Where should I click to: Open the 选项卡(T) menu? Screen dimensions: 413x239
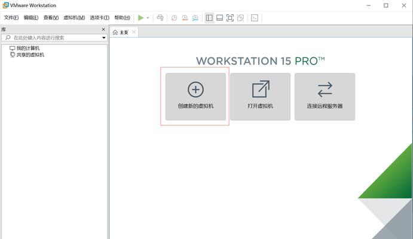point(100,18)
